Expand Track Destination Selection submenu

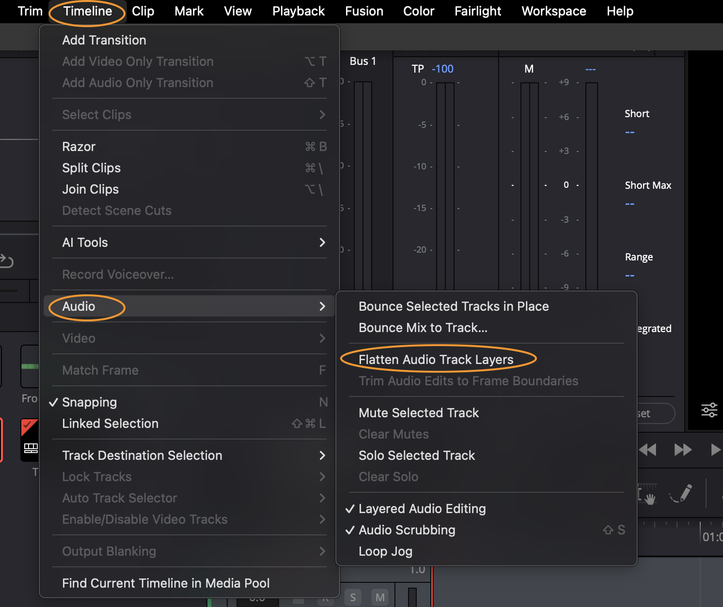point(189,455)
